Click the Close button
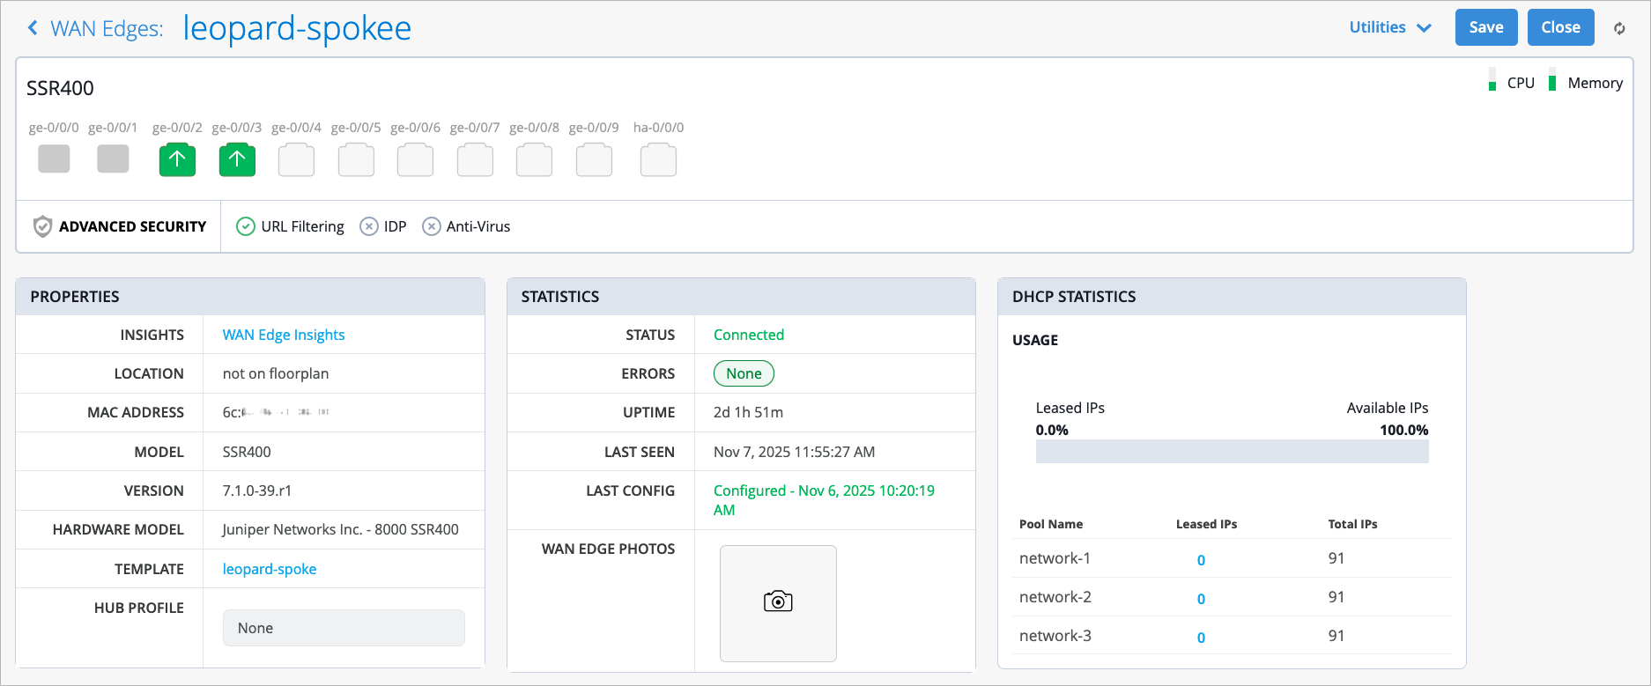Viewport: 1651px width, 686px height. tap(1560, 27)
